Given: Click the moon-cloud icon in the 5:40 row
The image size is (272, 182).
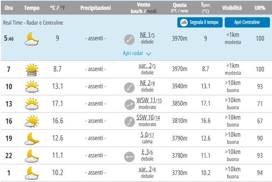Looking at the screenshot, I should click(x=31, y=39).
